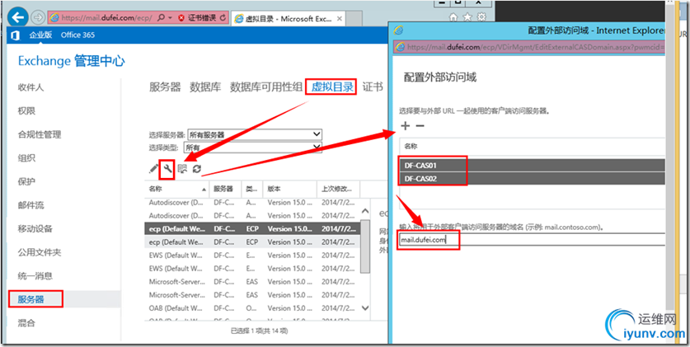Select the 虚拟目录 top tab
This screenshot has width=690, height=347.
click(x=332, y=87)
